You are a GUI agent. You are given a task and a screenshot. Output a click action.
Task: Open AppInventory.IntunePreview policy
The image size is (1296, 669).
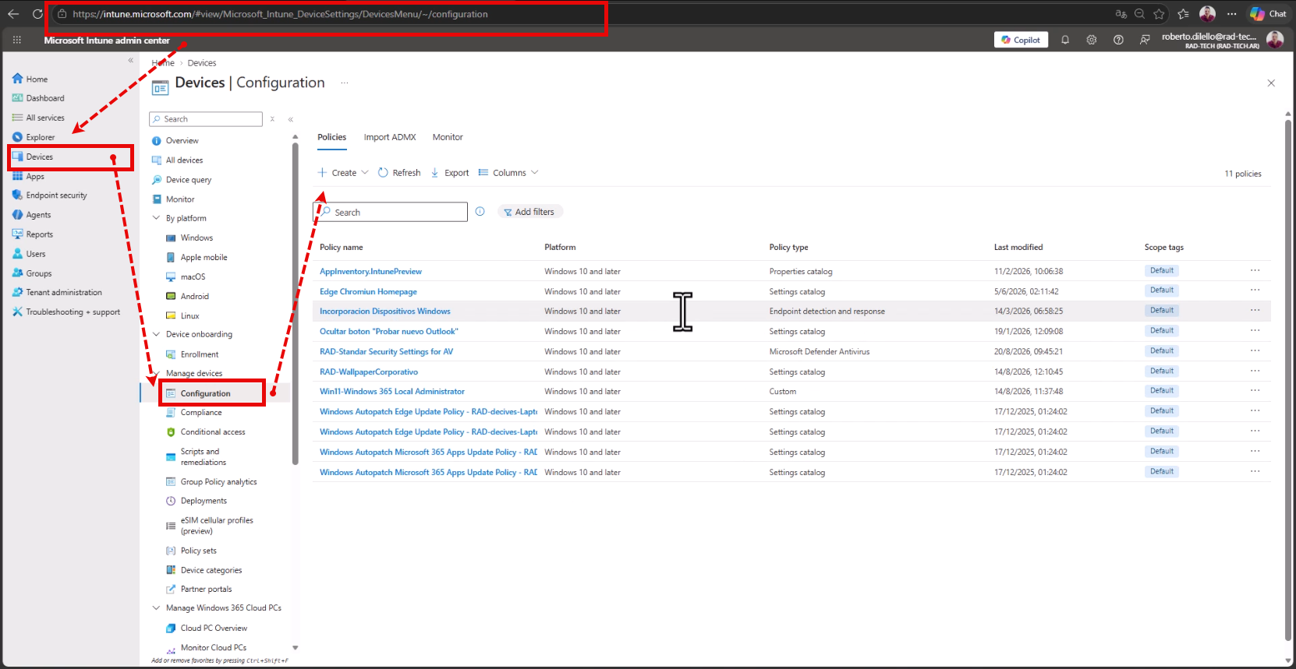370,272
